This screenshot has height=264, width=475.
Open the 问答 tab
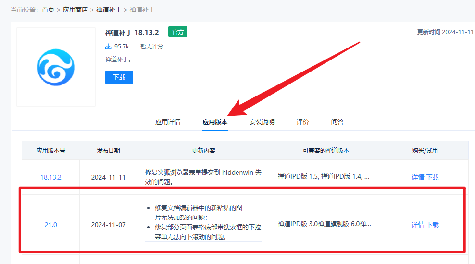[337, 122]
